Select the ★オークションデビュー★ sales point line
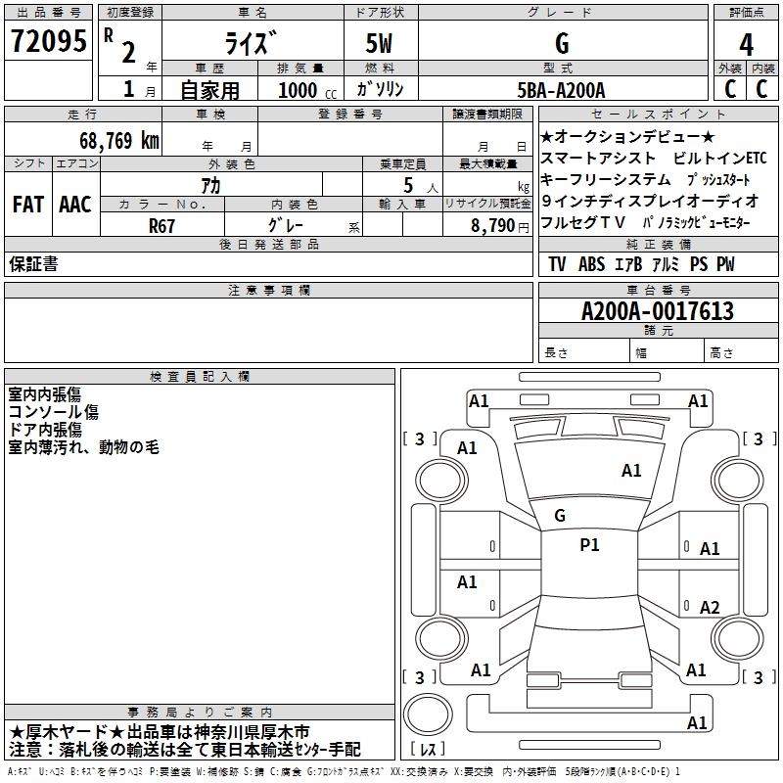 click(x=627, y=136)
